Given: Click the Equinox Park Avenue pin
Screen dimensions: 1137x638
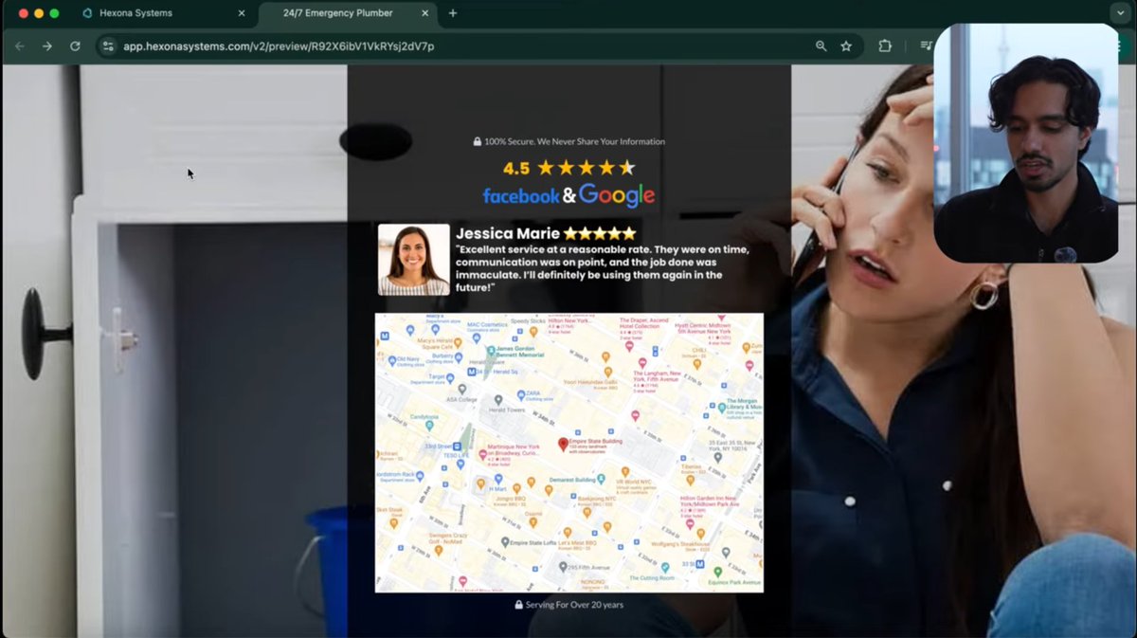Looking at the screenshot, I should coord(718,572).
